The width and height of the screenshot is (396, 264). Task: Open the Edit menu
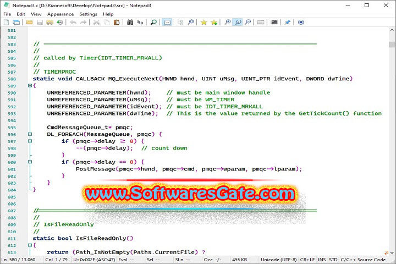click(21, 14)
